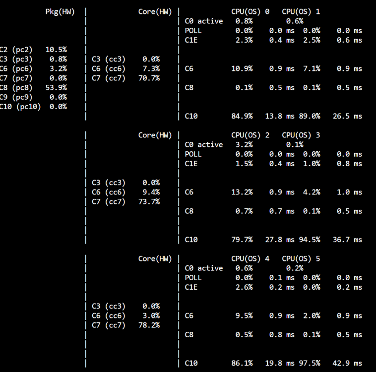
Task: Click CPU 1 C1E residency 2.5%
Action: tap(312, 40)
